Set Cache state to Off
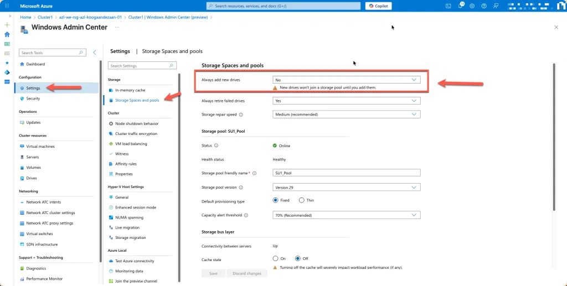Screen dimensions: 567x286 tap(298, 258)
